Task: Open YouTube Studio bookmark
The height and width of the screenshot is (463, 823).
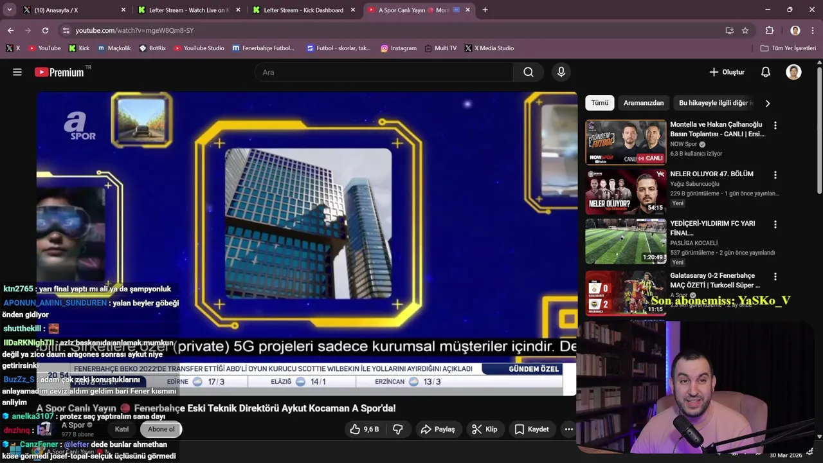Action: [199, 48]
